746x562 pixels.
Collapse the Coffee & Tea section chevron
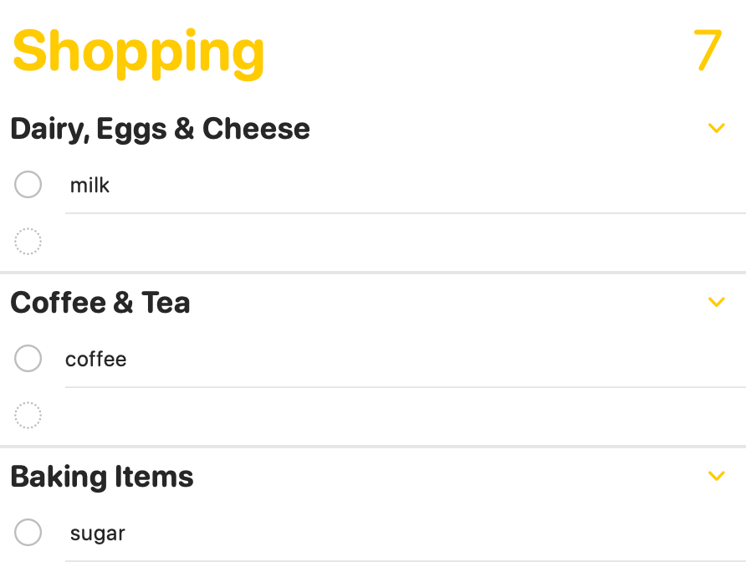click(716, 302)
